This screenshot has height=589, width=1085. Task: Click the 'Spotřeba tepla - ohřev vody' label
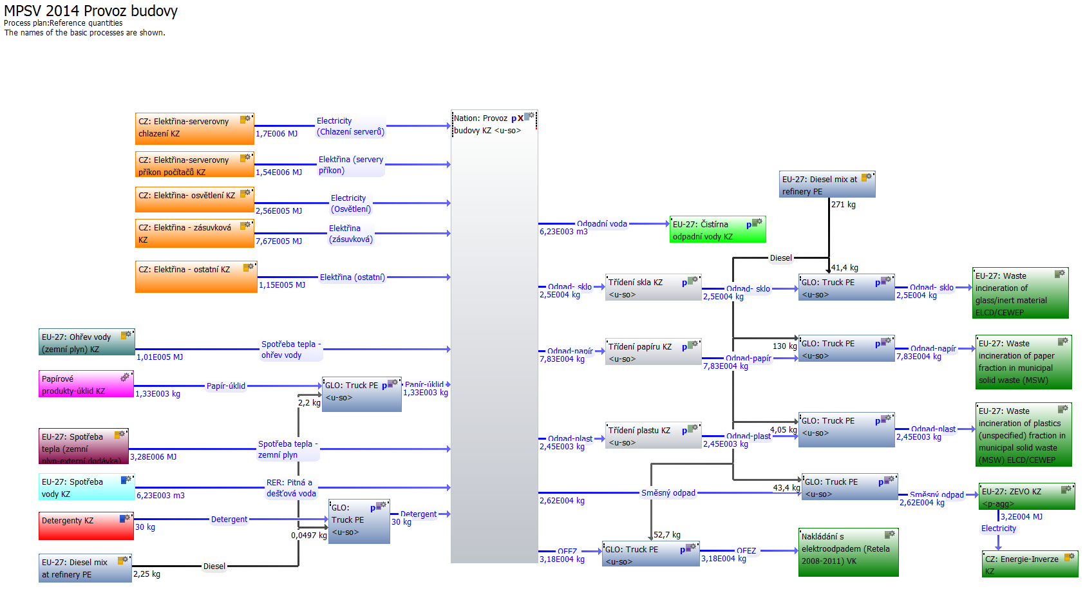click(291, 350)
